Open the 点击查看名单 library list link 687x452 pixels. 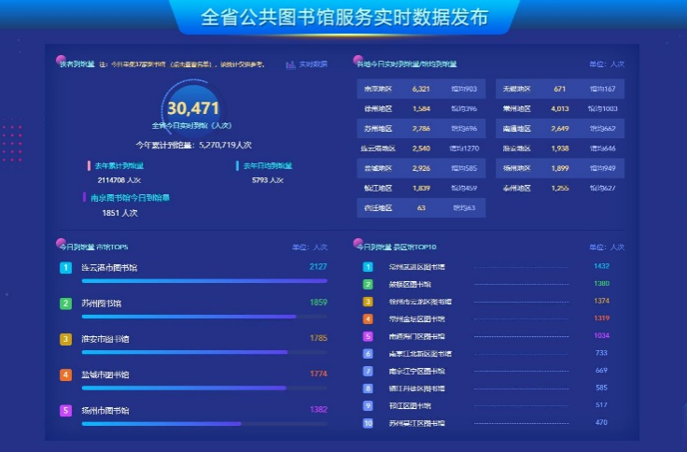tap(197, 64)
